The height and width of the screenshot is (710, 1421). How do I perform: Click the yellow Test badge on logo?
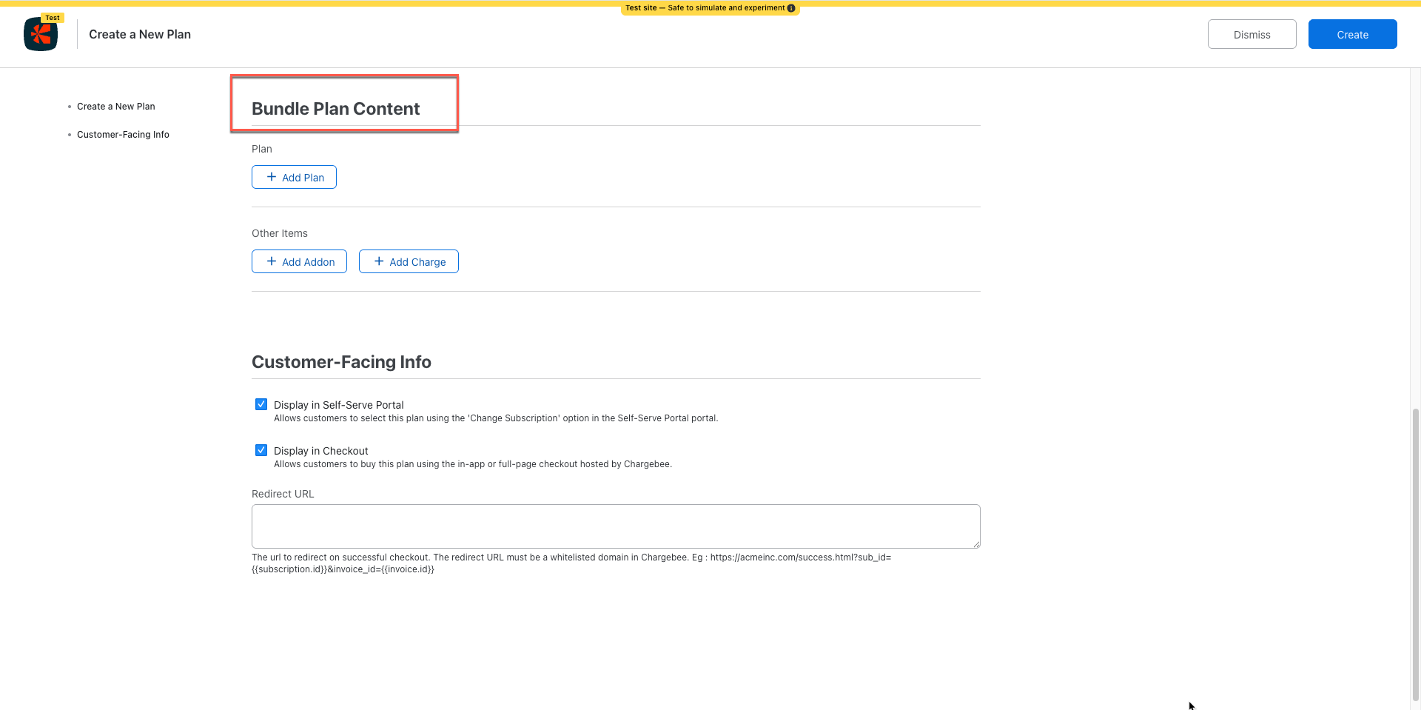(x=53, y=18)
